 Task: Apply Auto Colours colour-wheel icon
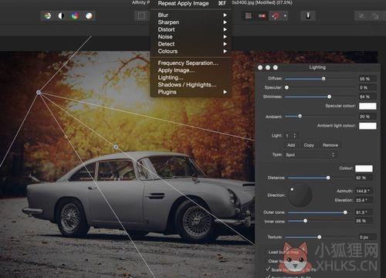[x=75, y=16]
